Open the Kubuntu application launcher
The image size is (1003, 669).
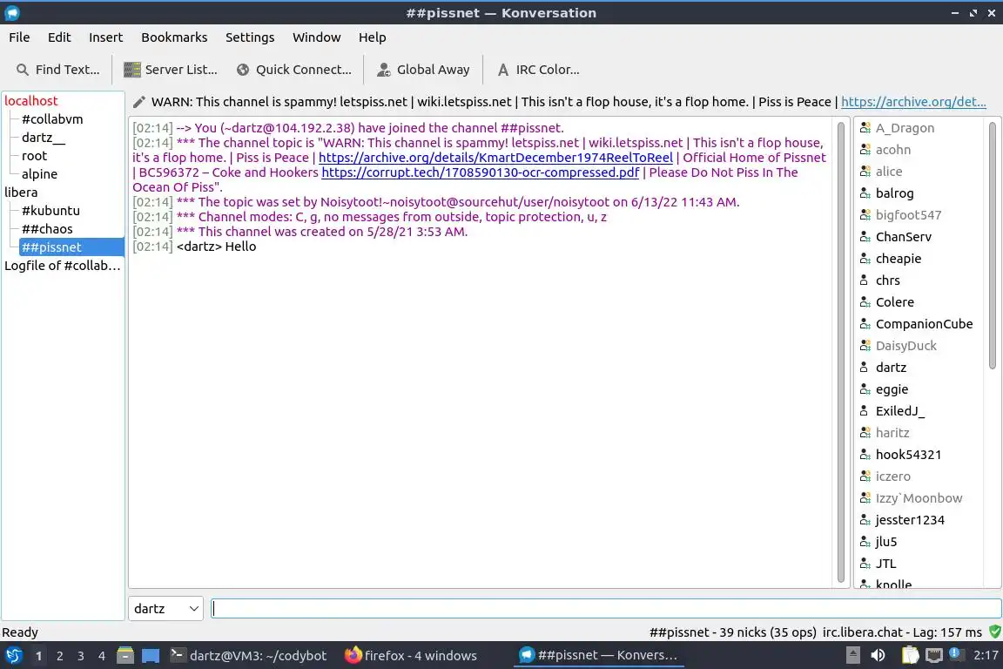(x=13, y=656)
